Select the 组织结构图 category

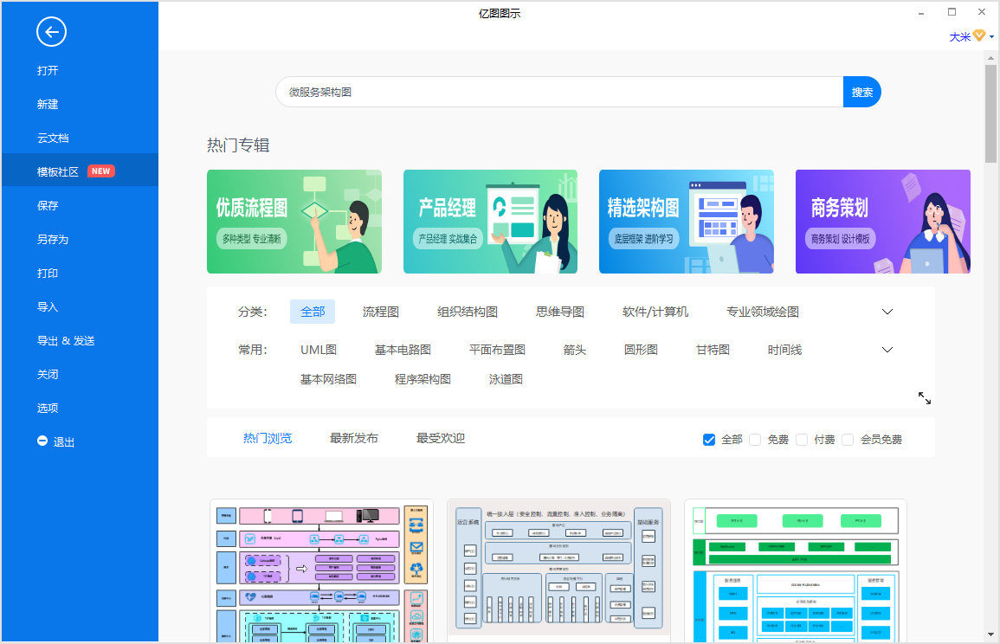468,312
